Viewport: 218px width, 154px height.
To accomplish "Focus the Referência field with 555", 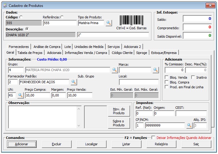I will click(60, 23).
